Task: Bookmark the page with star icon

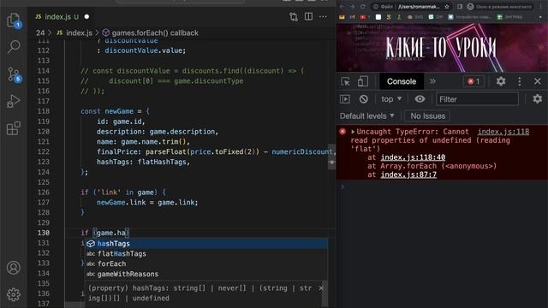Action: coord(447,7)
